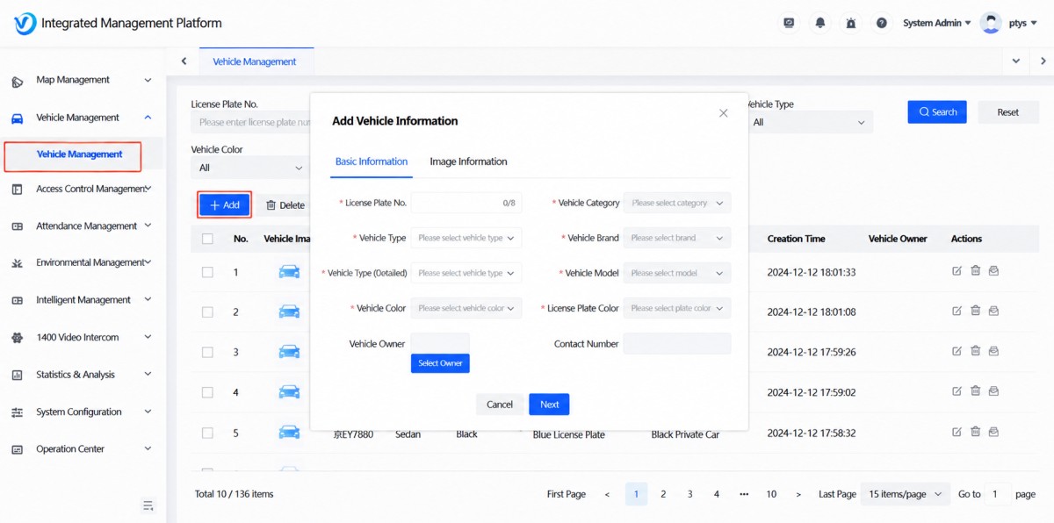
Task: Expand the 15 items/page selector
Action: coord(905,494)
